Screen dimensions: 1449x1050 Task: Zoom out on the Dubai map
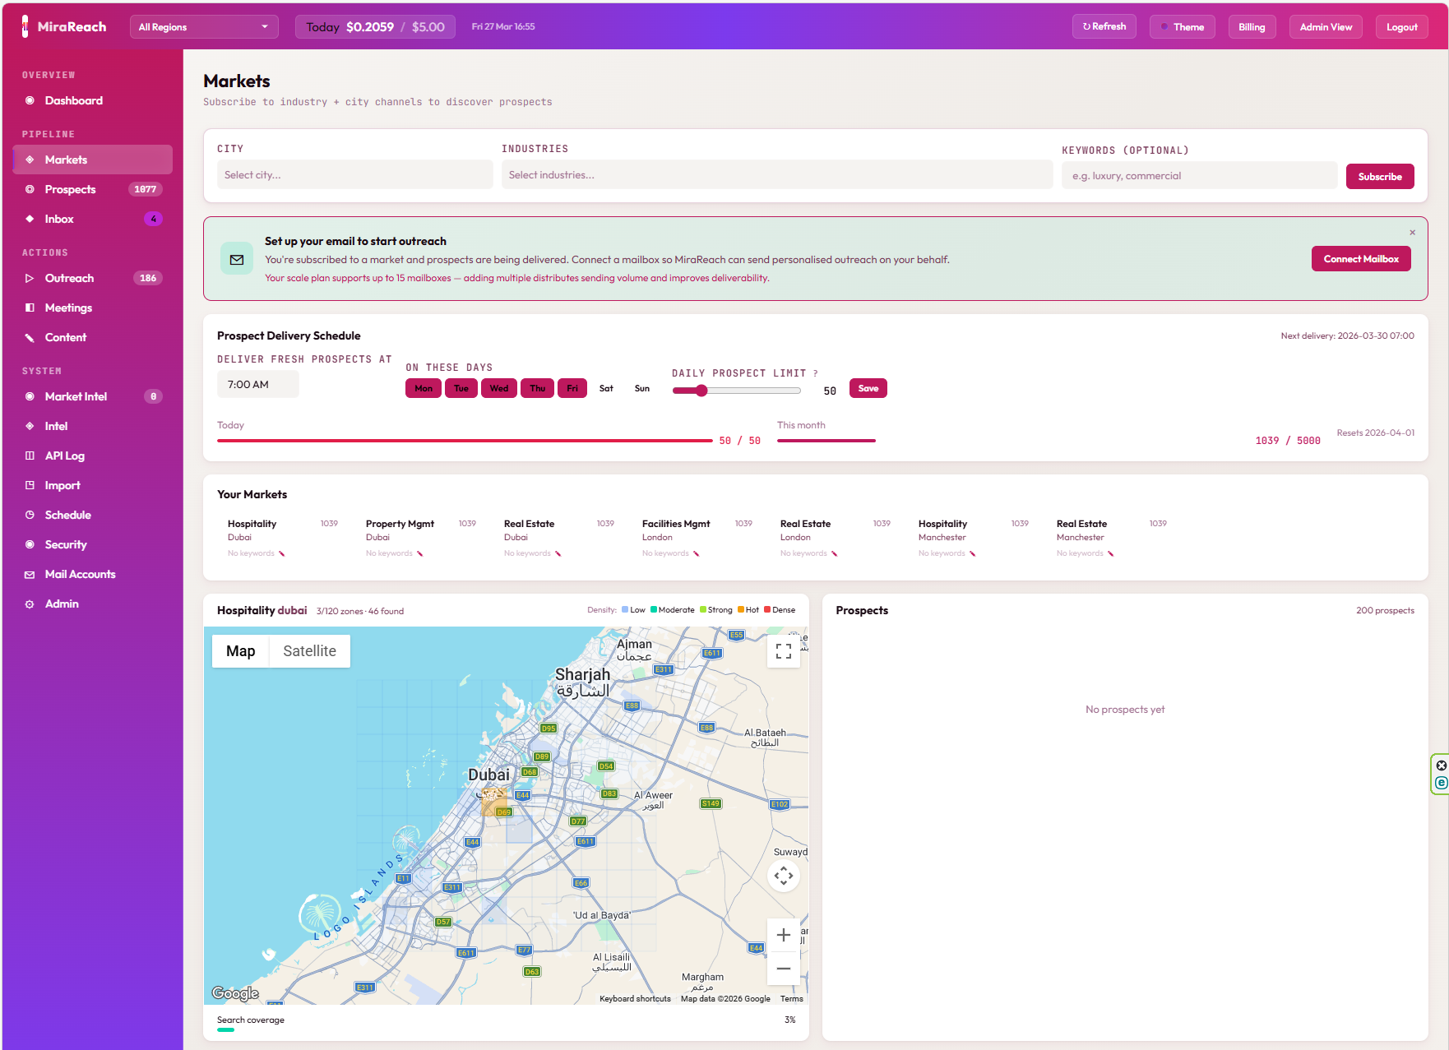coord(783,969)
